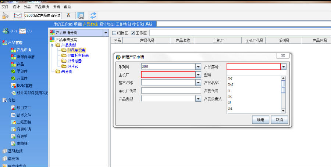The width and height of the screenshot is (331, 167).
Task: Close the 产品序号 dropdown via its arrow
Action: tap(284, 67)
